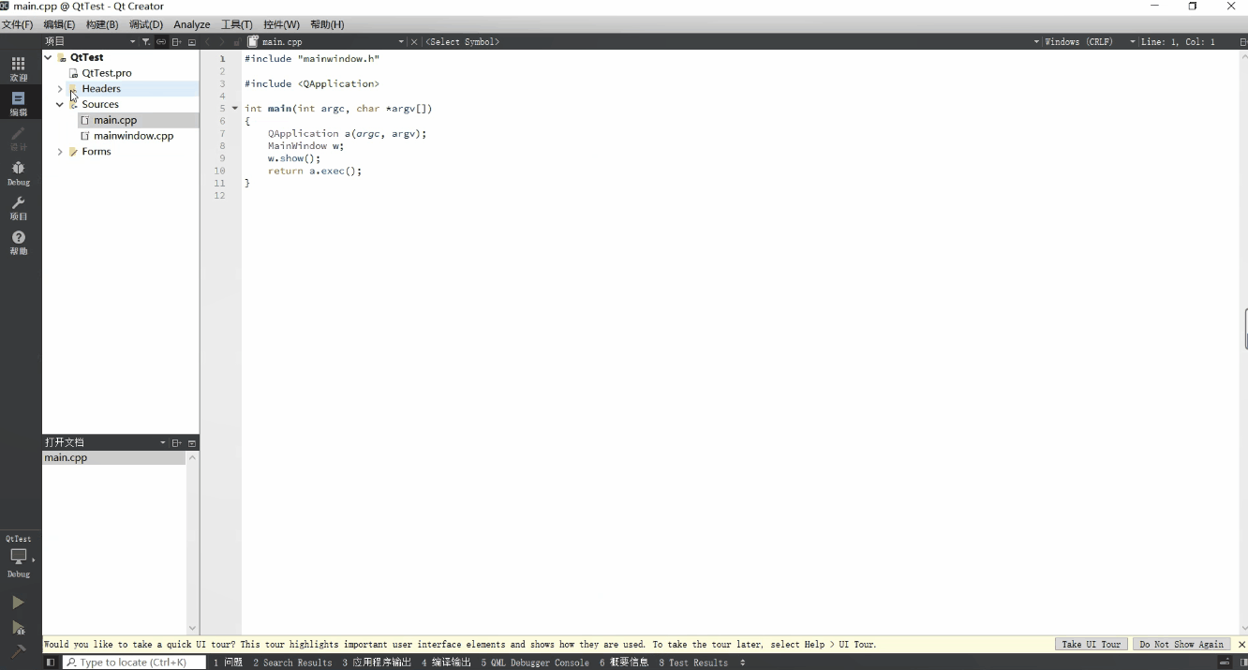Start debugging with the bug-arrow button
Screen dimensions: 1248x670
pos(18,628)
